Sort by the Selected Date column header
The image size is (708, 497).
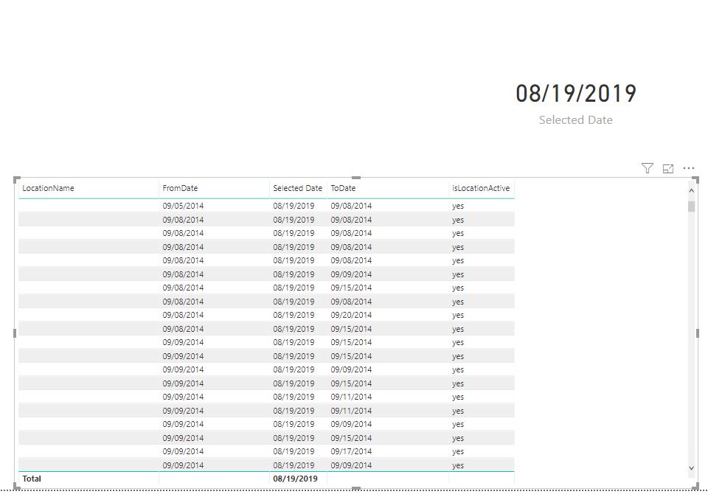297,188
